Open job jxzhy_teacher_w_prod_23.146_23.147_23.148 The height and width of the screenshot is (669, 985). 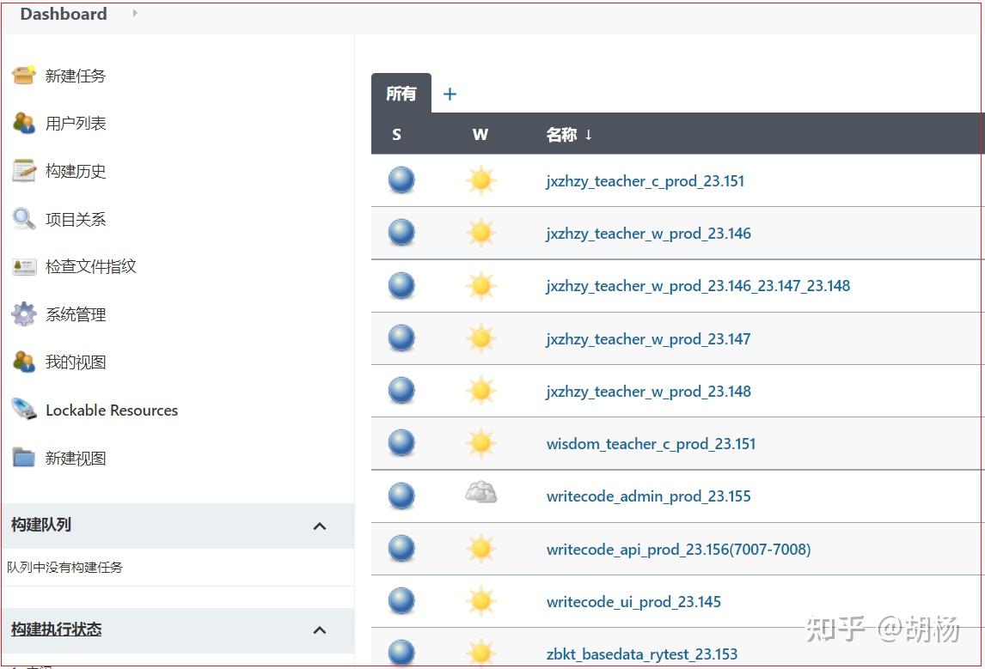[x=698, y=286]
